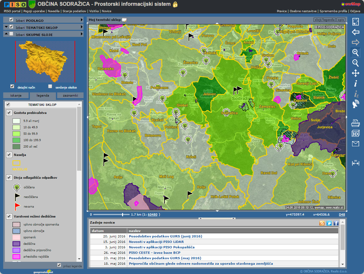Select the zoom out magnifier tool
This screenshot has width=364, height=274.
point(355,63)
